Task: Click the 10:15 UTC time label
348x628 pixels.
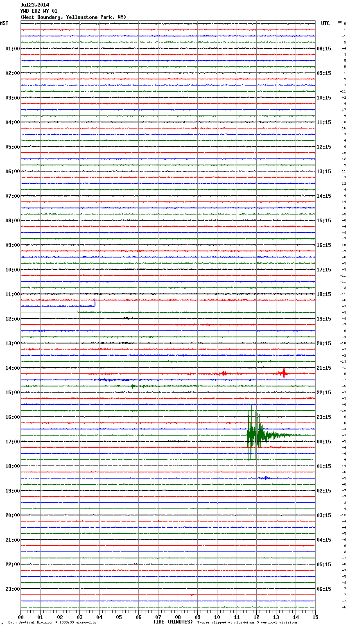Action: tap(324, 98)
